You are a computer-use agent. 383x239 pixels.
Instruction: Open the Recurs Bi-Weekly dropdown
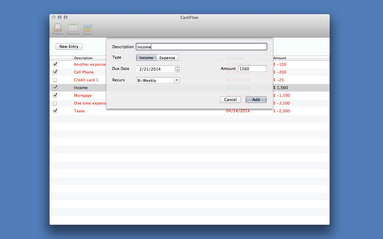(158, 80)
